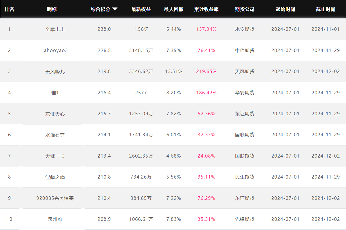Click the company 天风期货
Screen dimensions: 346x230
click(x=245, y=71)
